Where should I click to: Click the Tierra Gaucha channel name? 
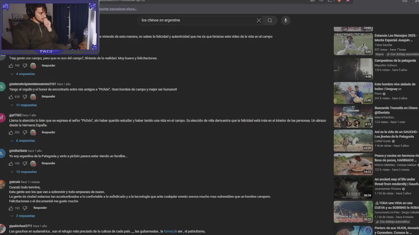[383, 45]
